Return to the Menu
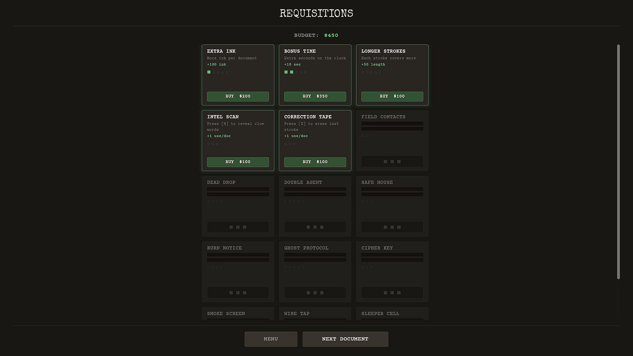The height and width of the screenshot is (356, 633). click(x=271, y=339)
